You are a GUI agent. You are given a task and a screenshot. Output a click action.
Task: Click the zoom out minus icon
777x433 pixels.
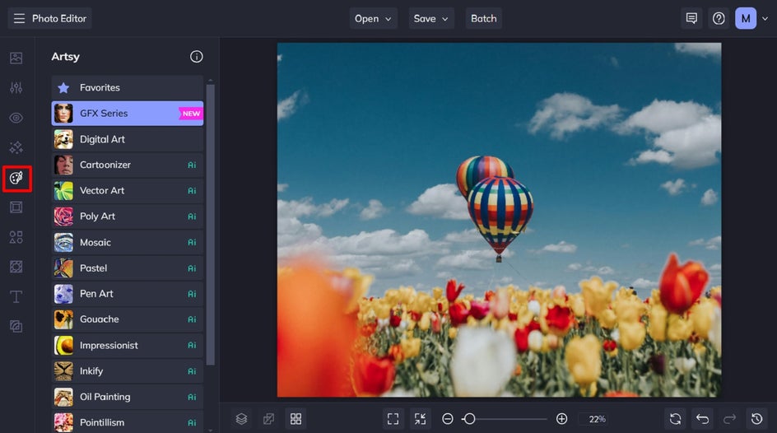point(448,419)
